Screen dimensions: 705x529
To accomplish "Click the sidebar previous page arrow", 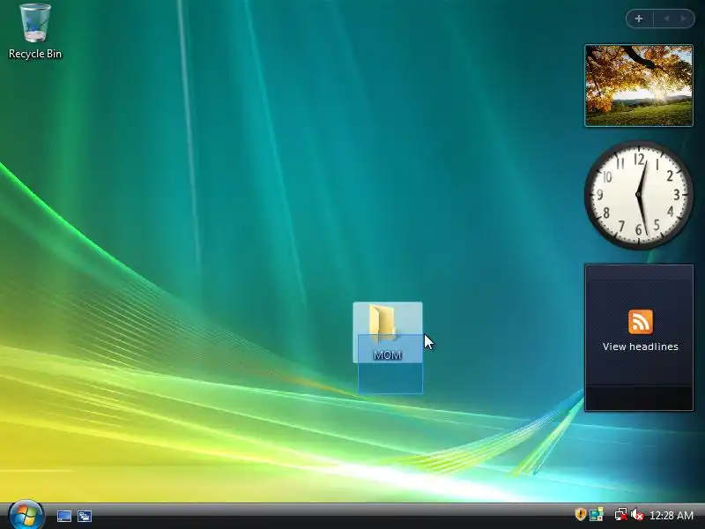I will (666, 19).
